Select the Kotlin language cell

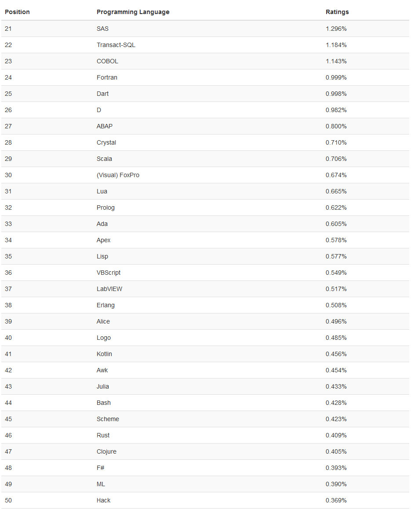coord(104,354)
